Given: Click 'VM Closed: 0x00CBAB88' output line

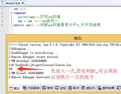Looking at the screenshot, I should [26, 73].
